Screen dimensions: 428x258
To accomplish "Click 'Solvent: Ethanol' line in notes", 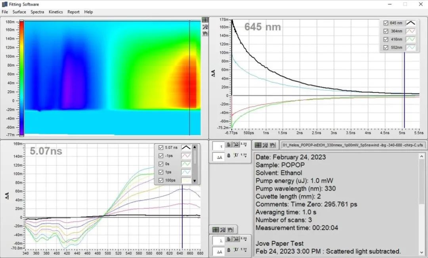I will click(279, 173).
